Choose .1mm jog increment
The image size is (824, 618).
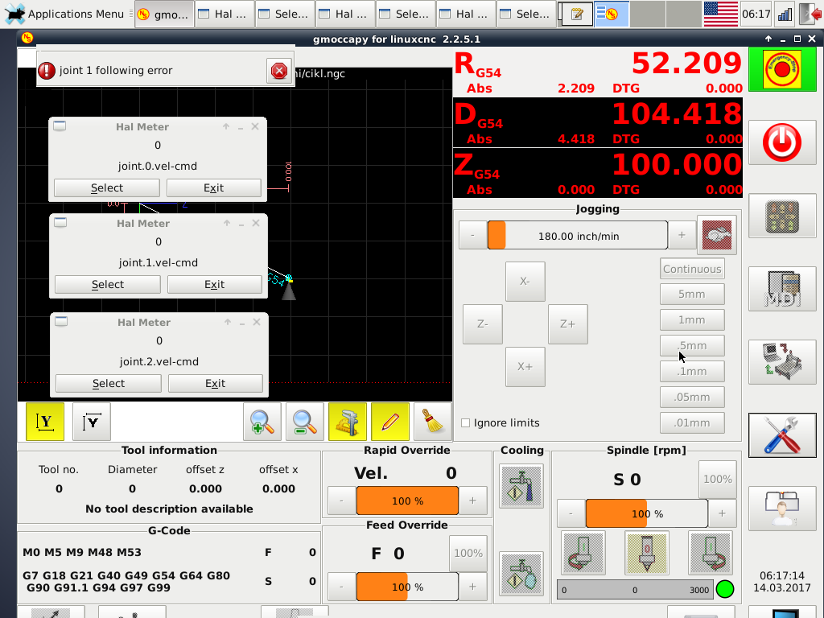click(x=692, y=372)
